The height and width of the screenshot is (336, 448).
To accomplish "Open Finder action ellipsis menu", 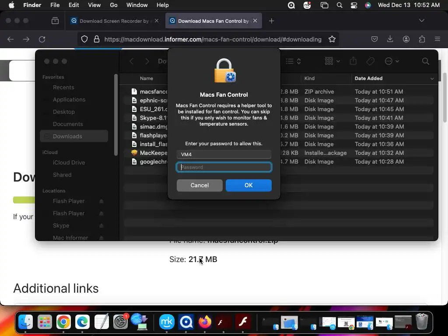I will pyautogui.click(x=392, y=61).
